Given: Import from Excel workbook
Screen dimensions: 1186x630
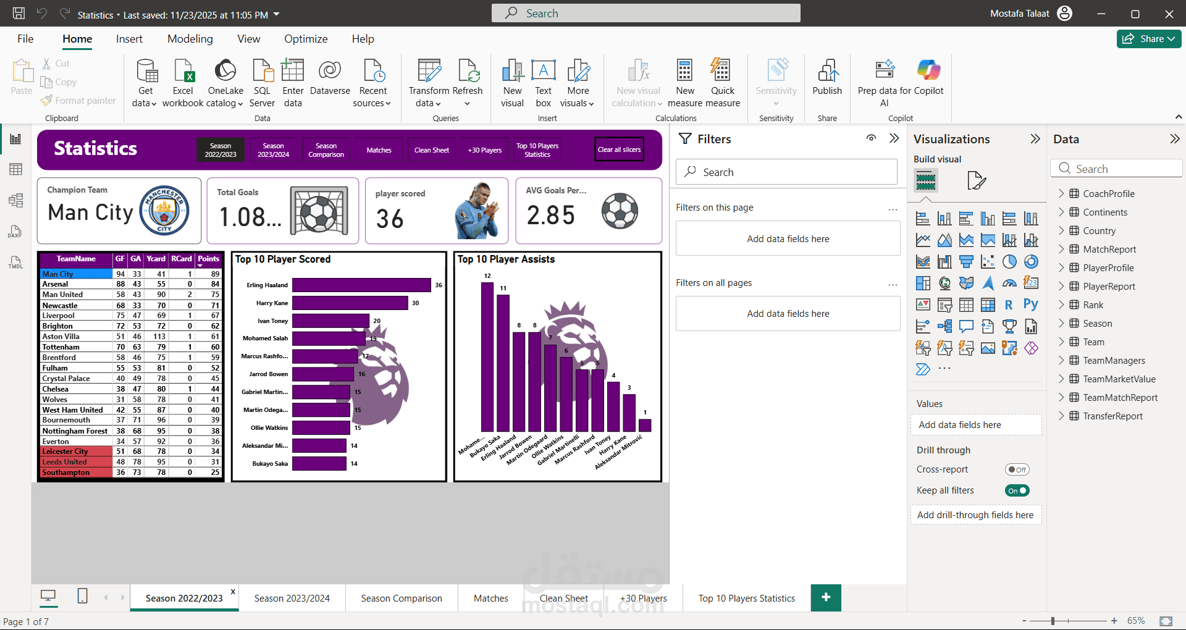Looking at the screenshot, I should coord(183,83).
